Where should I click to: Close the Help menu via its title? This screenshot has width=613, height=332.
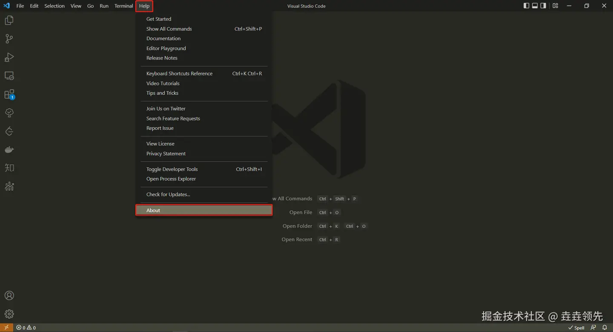144,6
